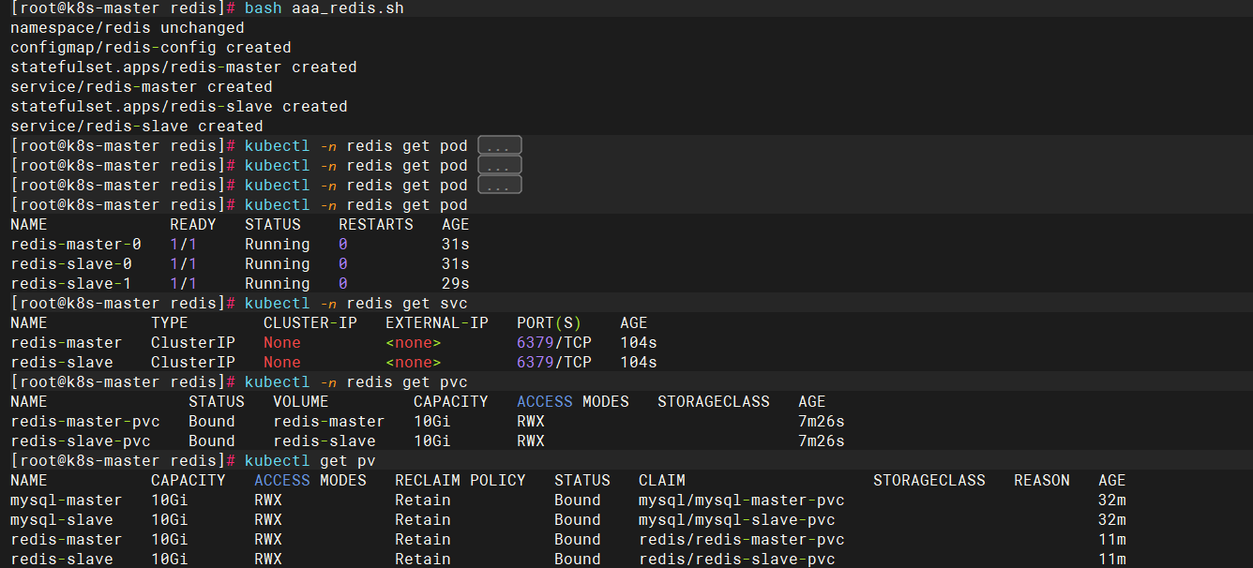Click redis-slave in the ClusterIP service row

62,362
